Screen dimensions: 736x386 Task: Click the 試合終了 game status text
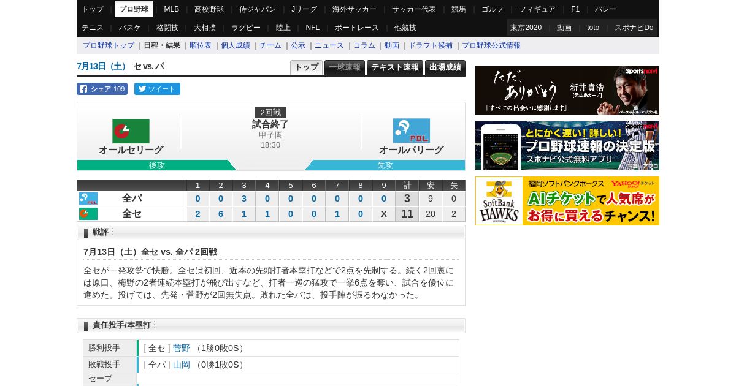pyautogui.click(x=270, y=124)
